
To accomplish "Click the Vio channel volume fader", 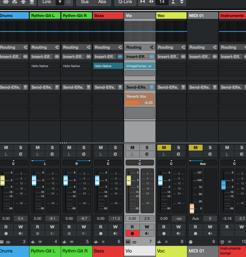I will (129, 180).
